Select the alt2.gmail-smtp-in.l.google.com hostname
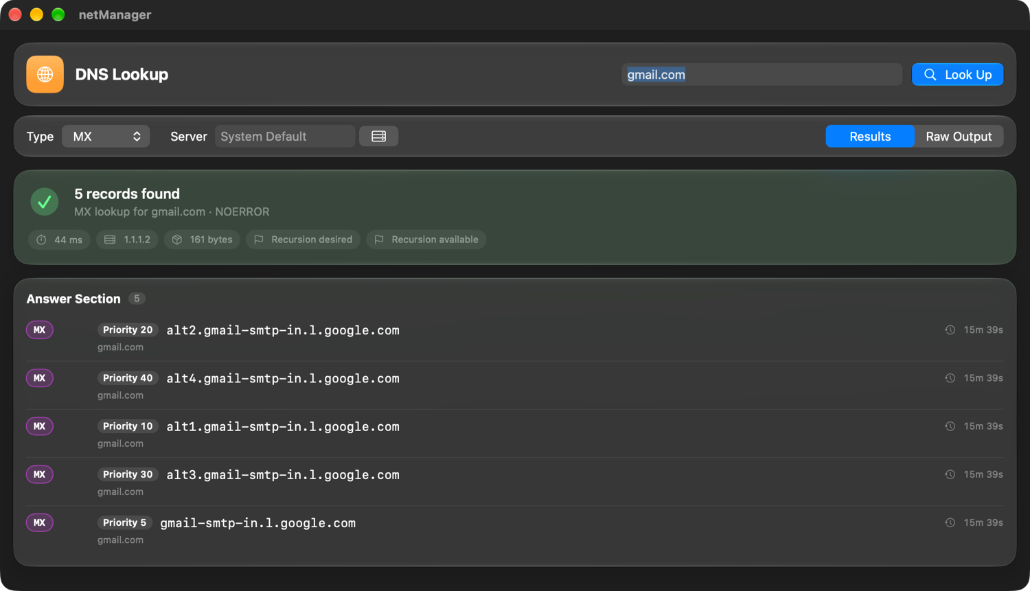 283,330
